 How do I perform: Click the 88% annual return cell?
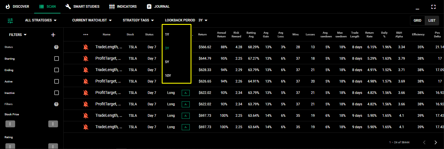coord(224,47)
